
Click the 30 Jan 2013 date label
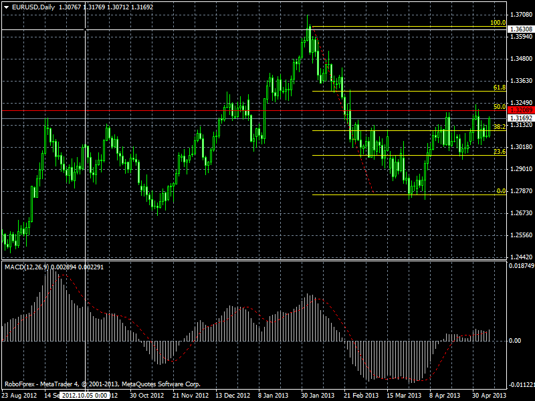pos(318,396)
